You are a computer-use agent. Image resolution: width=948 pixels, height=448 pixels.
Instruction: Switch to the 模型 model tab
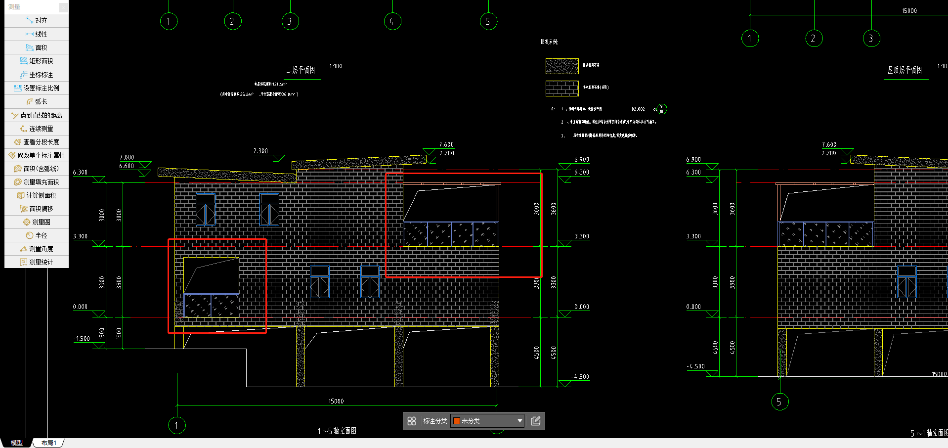(x=17, y=443)
